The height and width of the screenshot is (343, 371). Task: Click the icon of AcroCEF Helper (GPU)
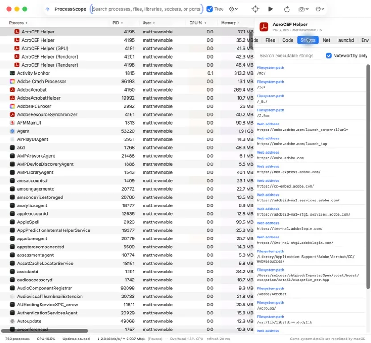point(16,48)
